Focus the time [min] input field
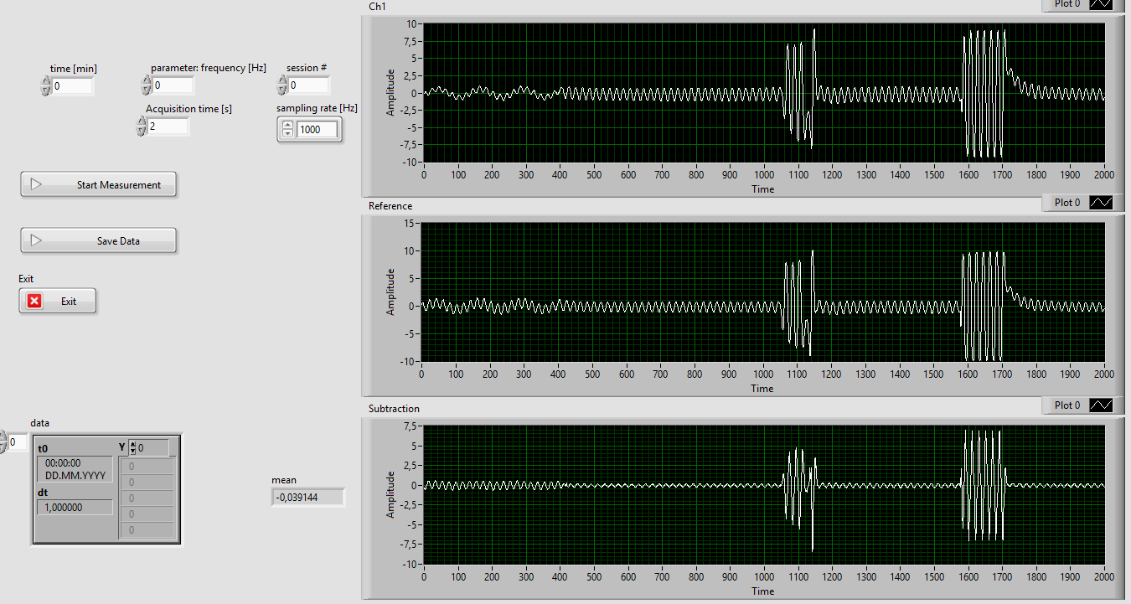1131x604 pixels. (x=73, y=86)
